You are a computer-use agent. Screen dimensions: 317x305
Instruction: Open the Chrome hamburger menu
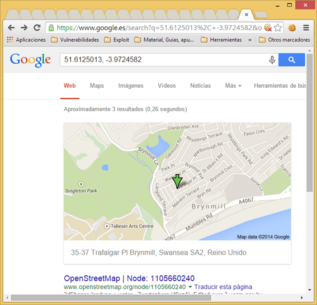point(306,28)
